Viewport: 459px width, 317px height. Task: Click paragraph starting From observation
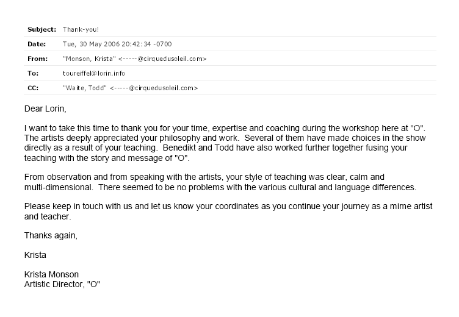tap(220, 182)
